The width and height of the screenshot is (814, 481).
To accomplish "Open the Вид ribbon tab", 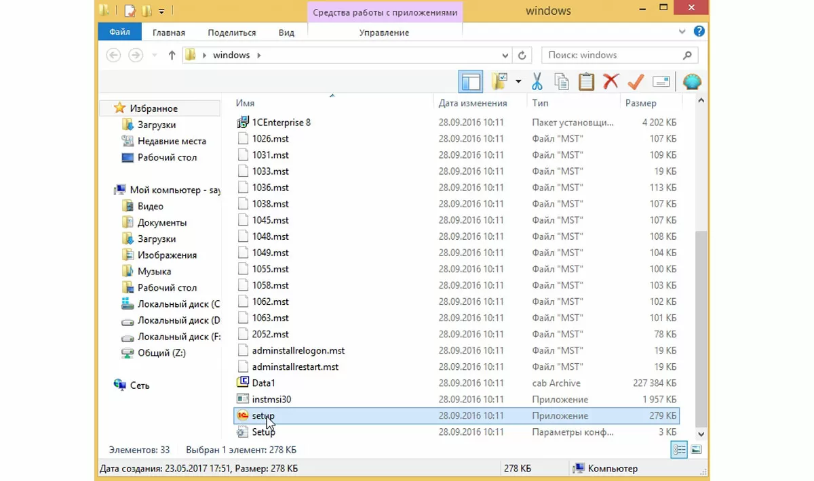I will tap(286, 33).
